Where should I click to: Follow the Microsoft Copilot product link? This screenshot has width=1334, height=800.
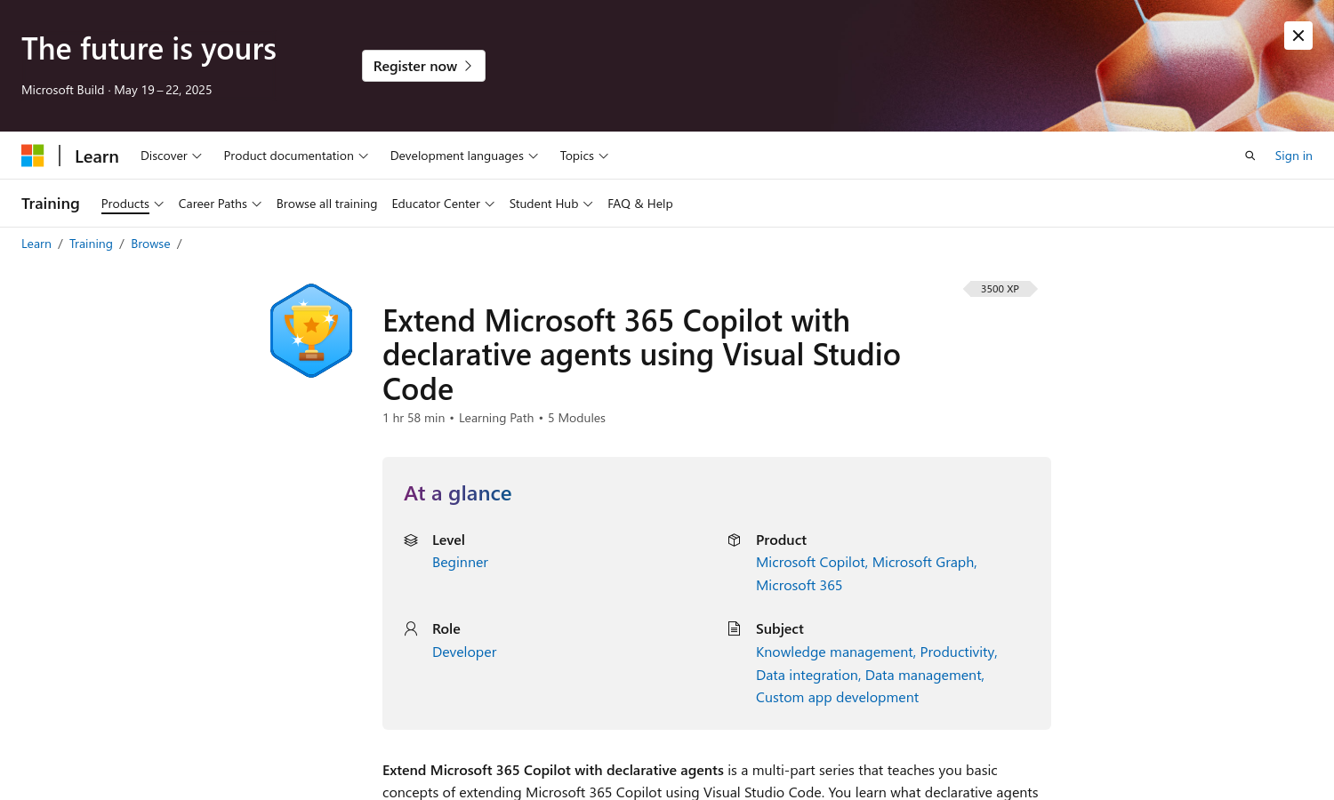coord(808,562)
